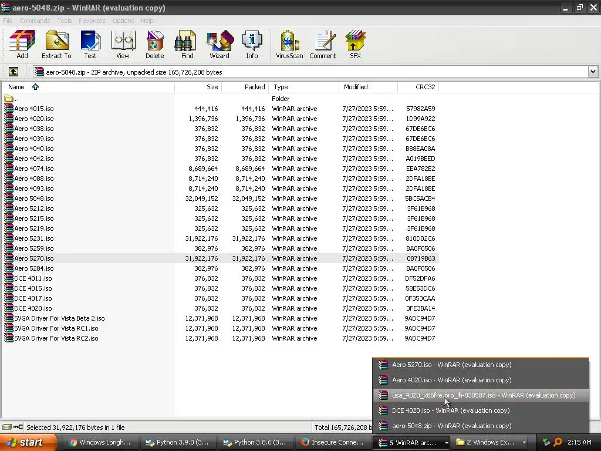The height and width of the screenshot is (451, 601).
Task: Click the green system tray icon
Action: [546, 442]
